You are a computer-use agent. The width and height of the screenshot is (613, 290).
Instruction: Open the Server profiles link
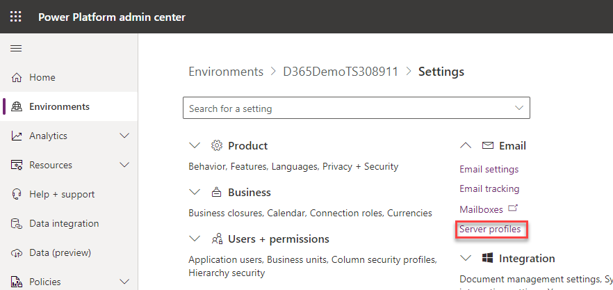[490, 229]
